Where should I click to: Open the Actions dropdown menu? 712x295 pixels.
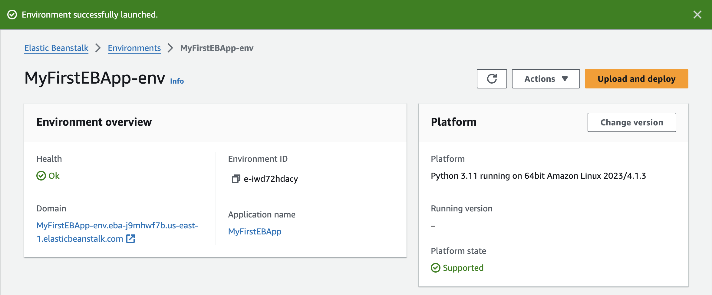546,79
